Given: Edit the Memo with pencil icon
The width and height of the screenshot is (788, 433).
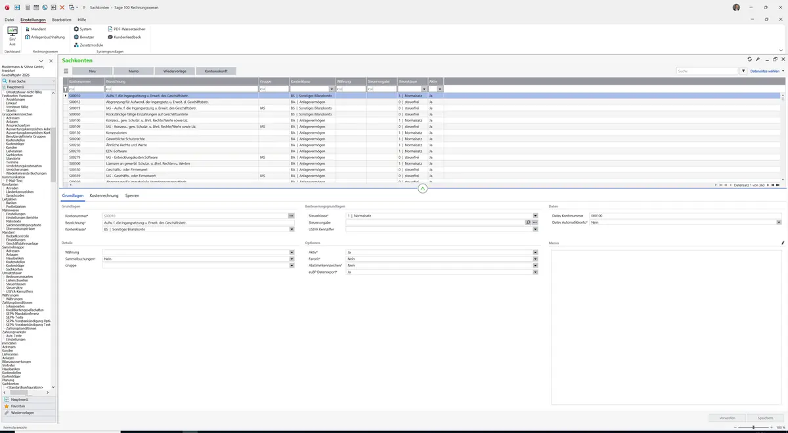Looking at the screenshot, I should tap(783, 243).
